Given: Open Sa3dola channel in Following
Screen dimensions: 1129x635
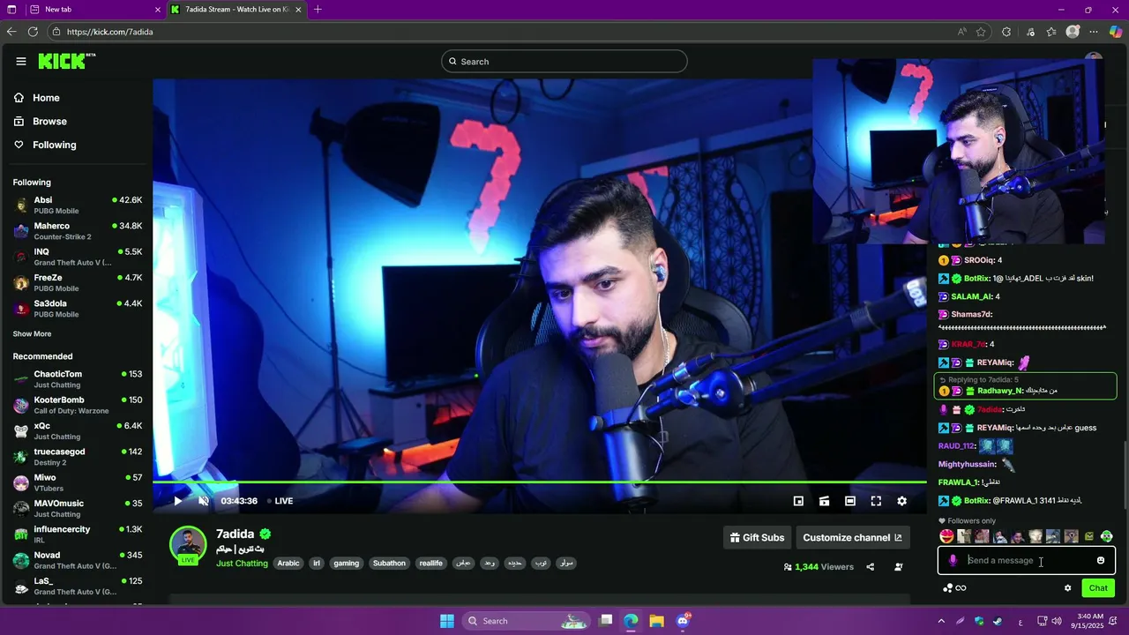Looking at the screenshot, I should 78,309.
